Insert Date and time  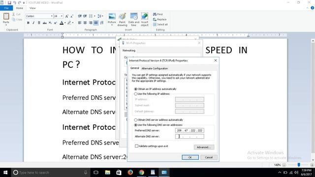click(134, 20)
